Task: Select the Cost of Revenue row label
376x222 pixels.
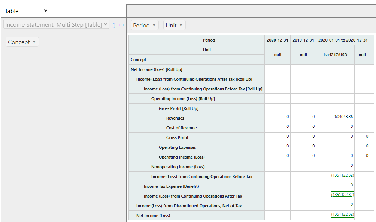Action: point(181,128)
